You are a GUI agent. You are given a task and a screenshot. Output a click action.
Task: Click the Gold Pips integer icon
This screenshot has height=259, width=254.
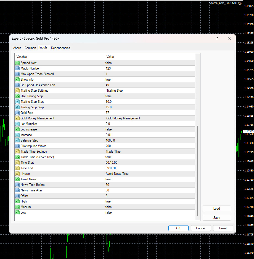coord(17,113)
